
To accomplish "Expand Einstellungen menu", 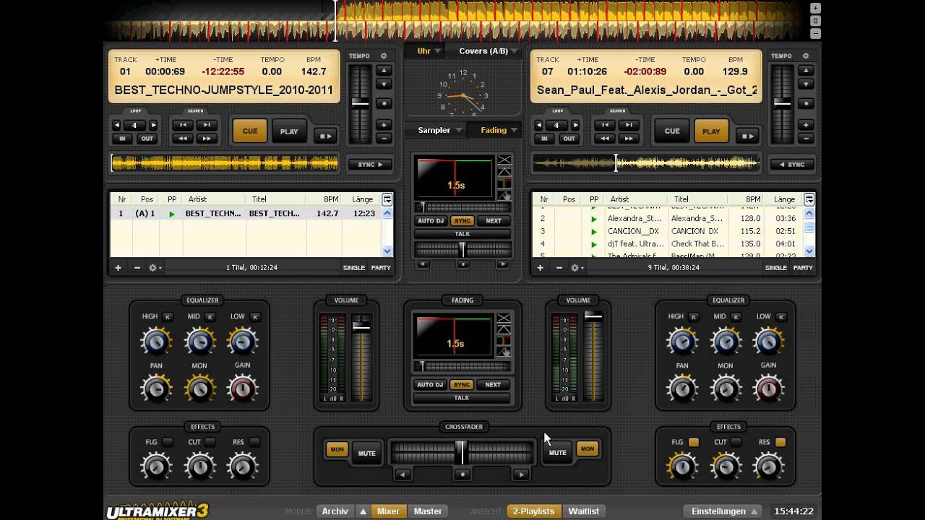I will (723, 511).
